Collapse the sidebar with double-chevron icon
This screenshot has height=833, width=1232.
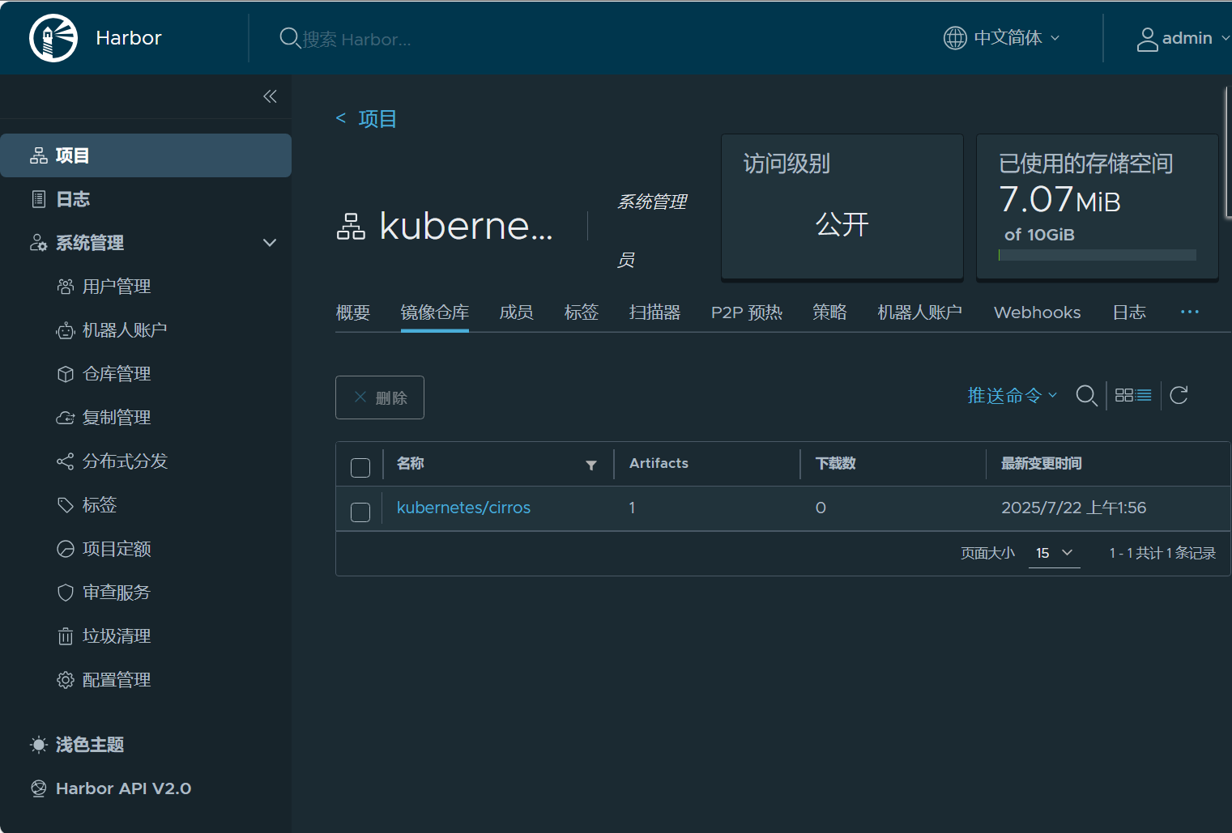click(x=270, y=96)
